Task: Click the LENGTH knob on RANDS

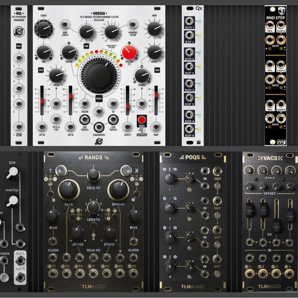Action: pos(93,207)
